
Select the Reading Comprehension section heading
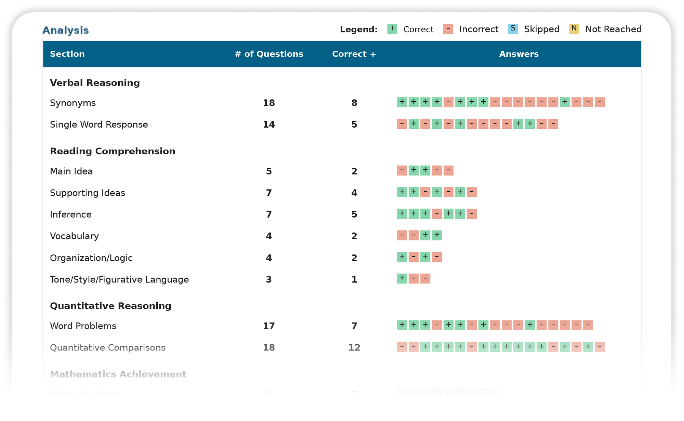[x=113, y=151]
